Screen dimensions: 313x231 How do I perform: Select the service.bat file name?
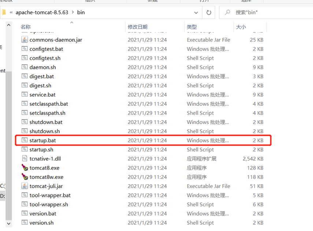click(x=42, y=95)
